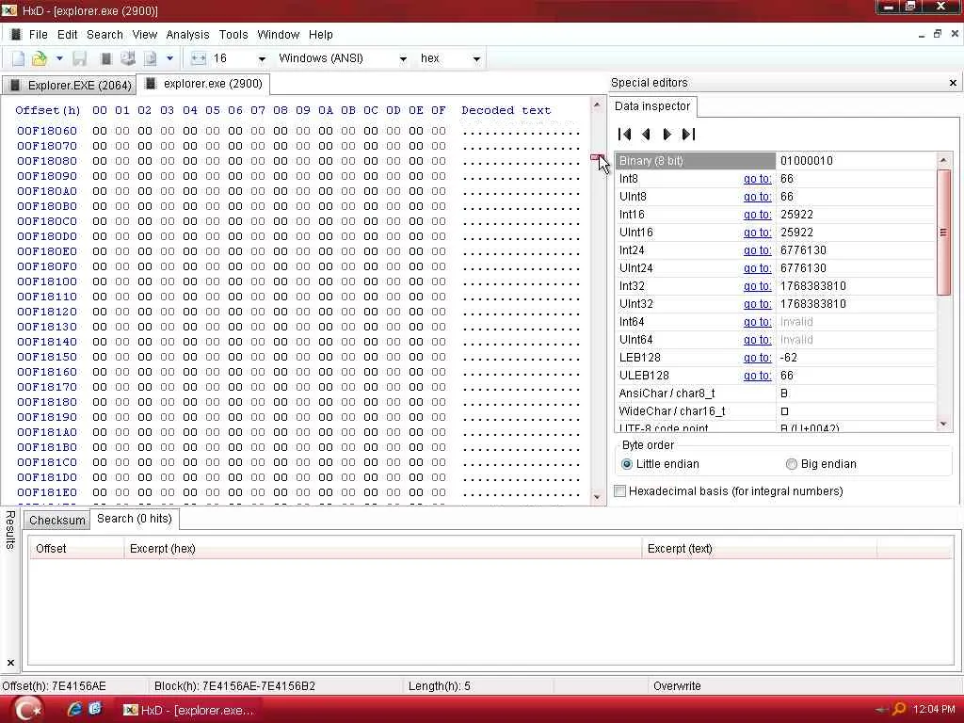Open the Help menu
This screenshot has height=723, width=964.
(320, 35)
